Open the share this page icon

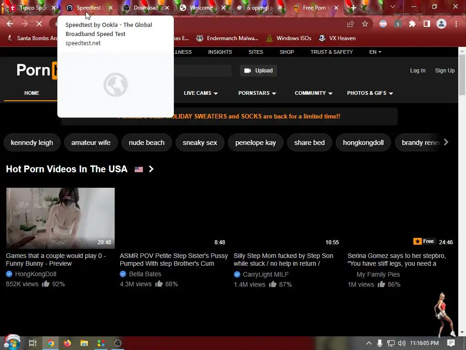click(350, 24)
